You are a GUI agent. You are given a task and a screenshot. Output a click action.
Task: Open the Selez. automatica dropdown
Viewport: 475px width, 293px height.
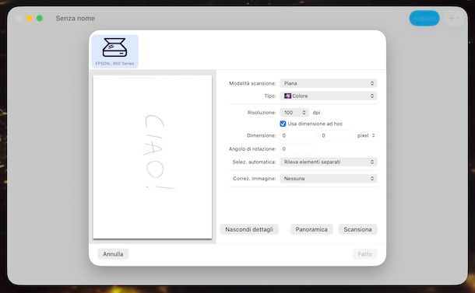[329, 162]
